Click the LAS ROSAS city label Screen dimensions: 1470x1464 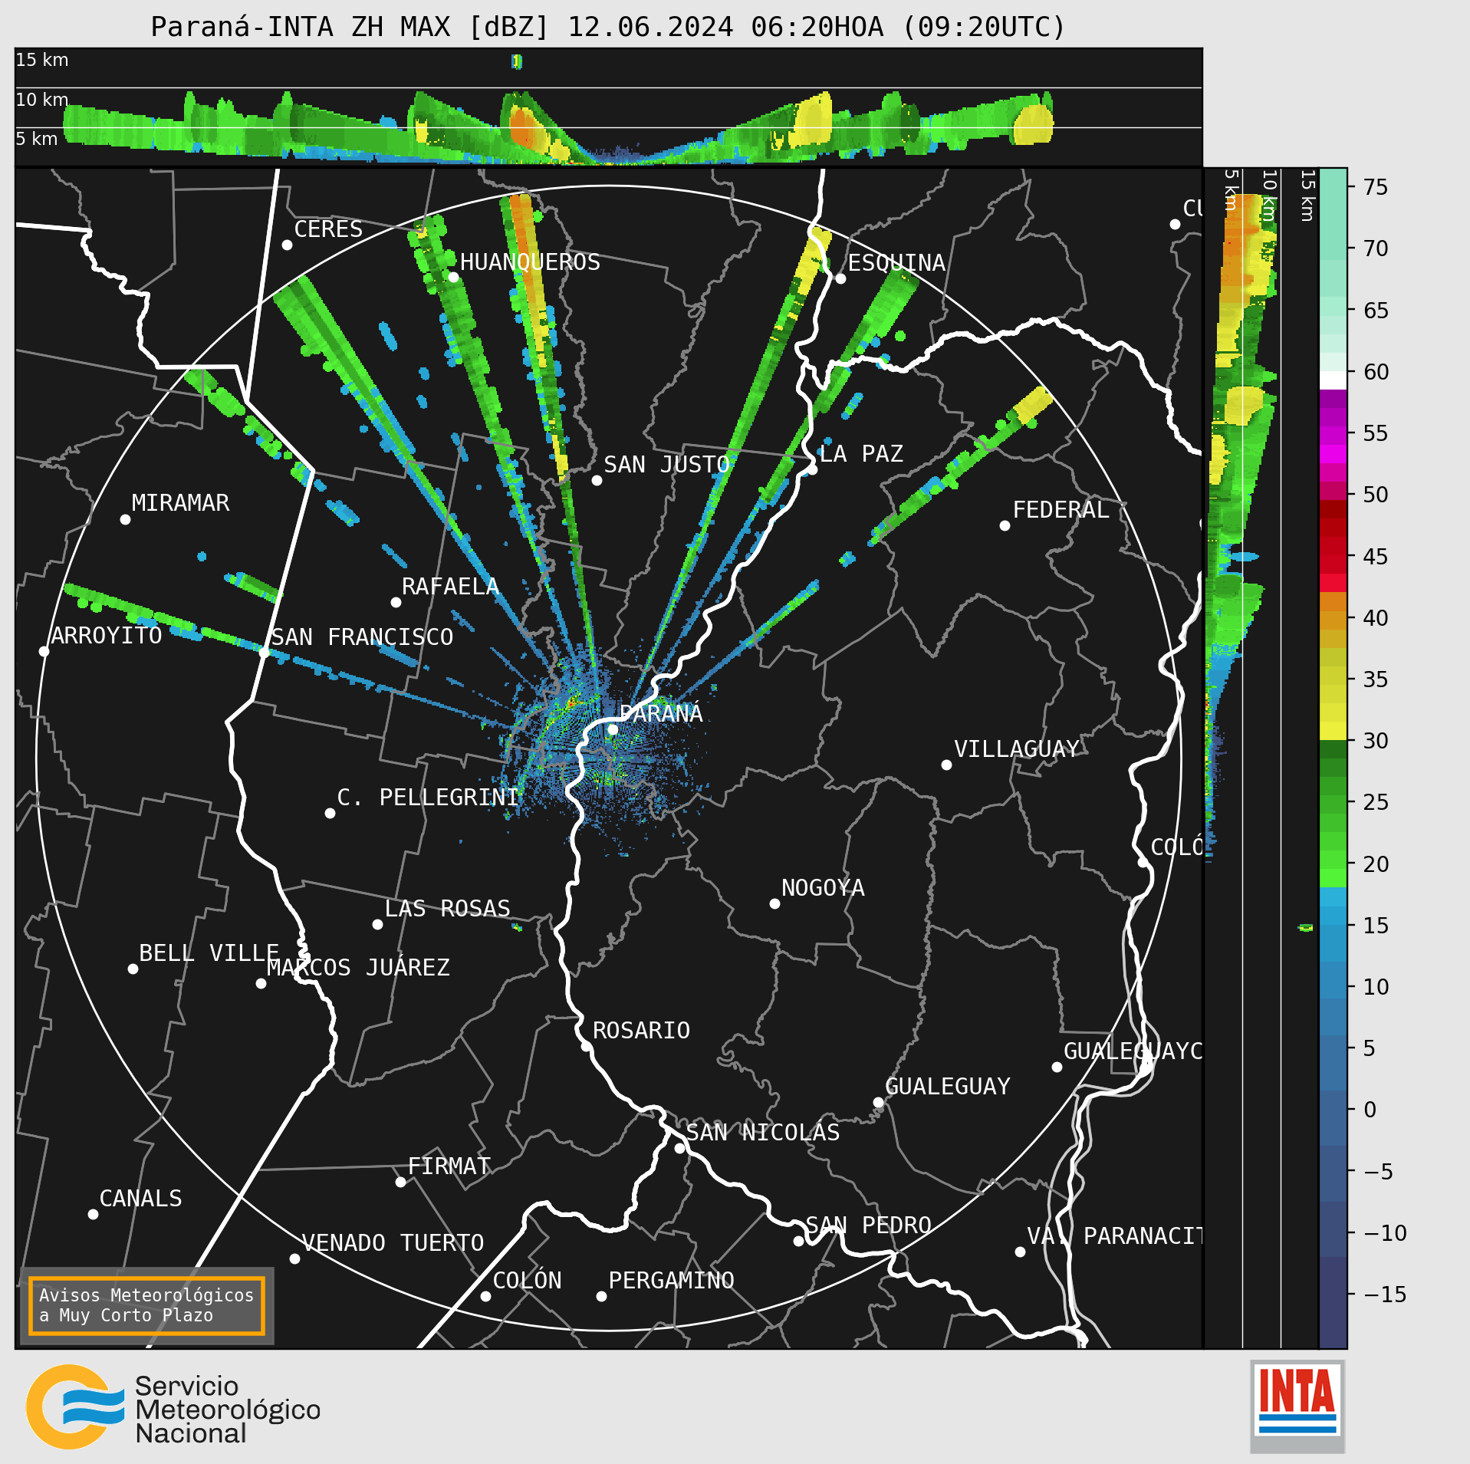coord(447,909)
